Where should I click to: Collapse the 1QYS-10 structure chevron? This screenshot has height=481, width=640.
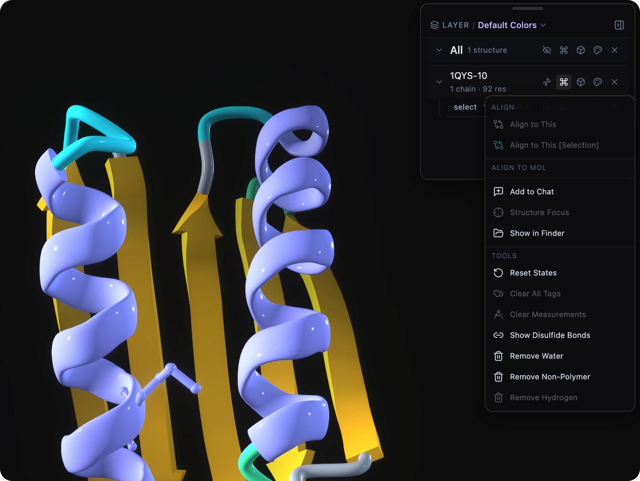click(439, 82)
